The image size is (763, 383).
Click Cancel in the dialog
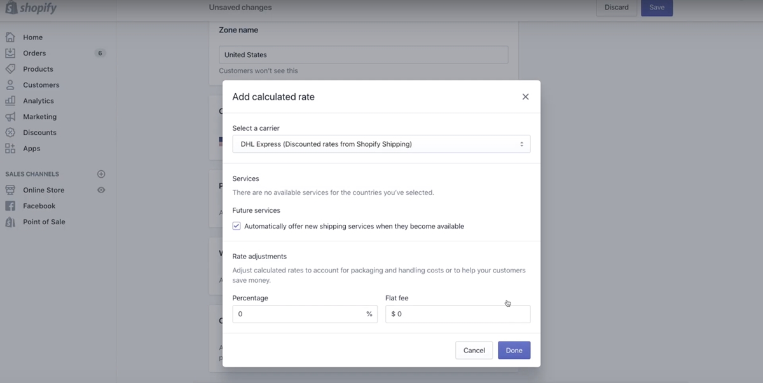tap(474, 350)
